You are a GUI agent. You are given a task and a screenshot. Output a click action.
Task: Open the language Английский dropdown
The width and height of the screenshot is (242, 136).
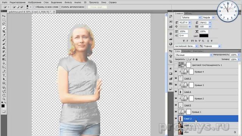(x=197, y=46)
